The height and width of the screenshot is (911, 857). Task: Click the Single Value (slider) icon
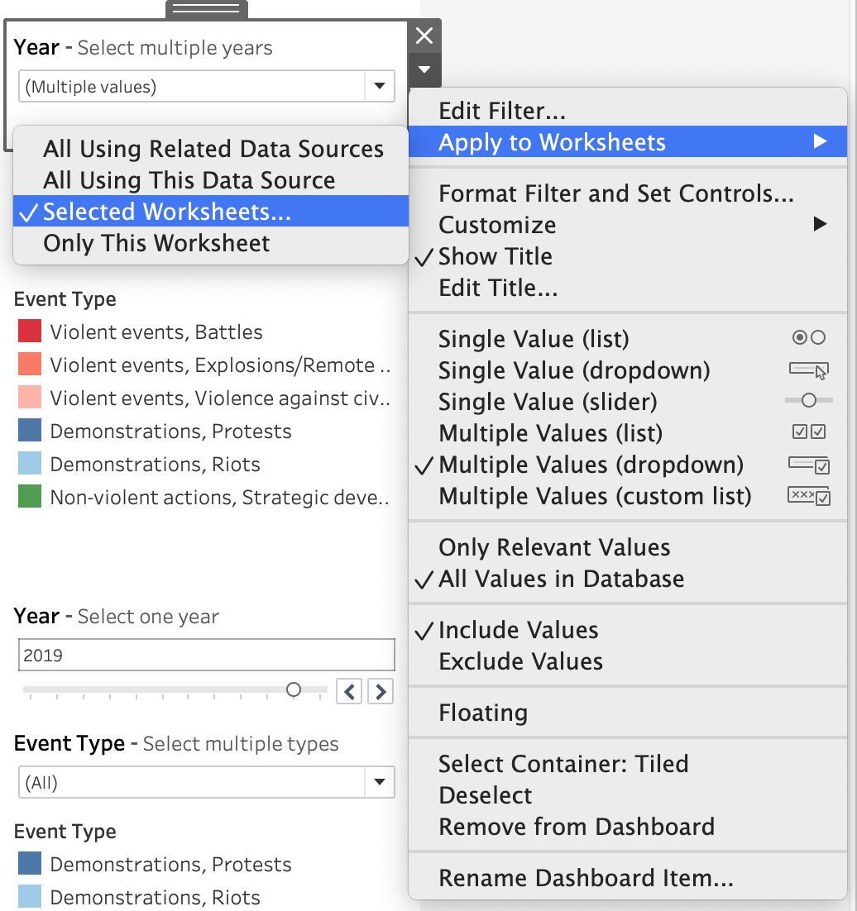pyautogui.click(x=808, y=401)
